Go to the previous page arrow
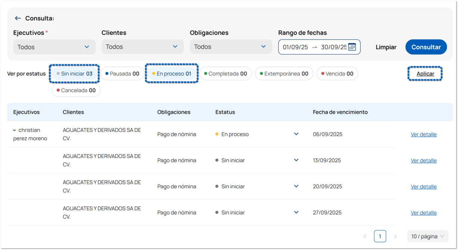This screenshot has width=458, height=250. pyautogui.click(x=365, y=236)
